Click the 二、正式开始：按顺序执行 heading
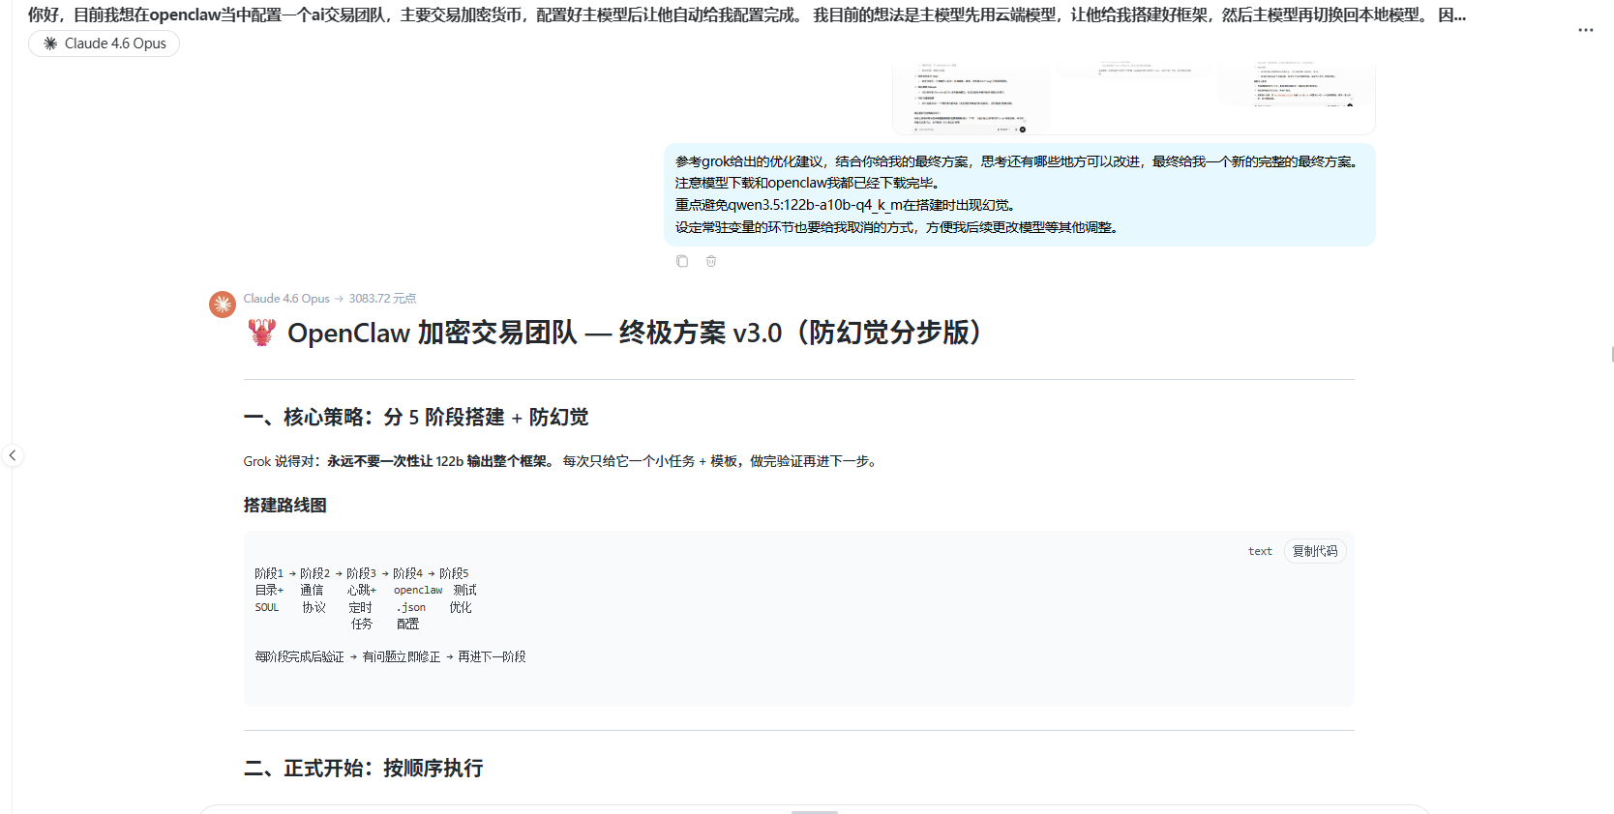This screenshot has height=814, width=1614. tap(364, 769)
